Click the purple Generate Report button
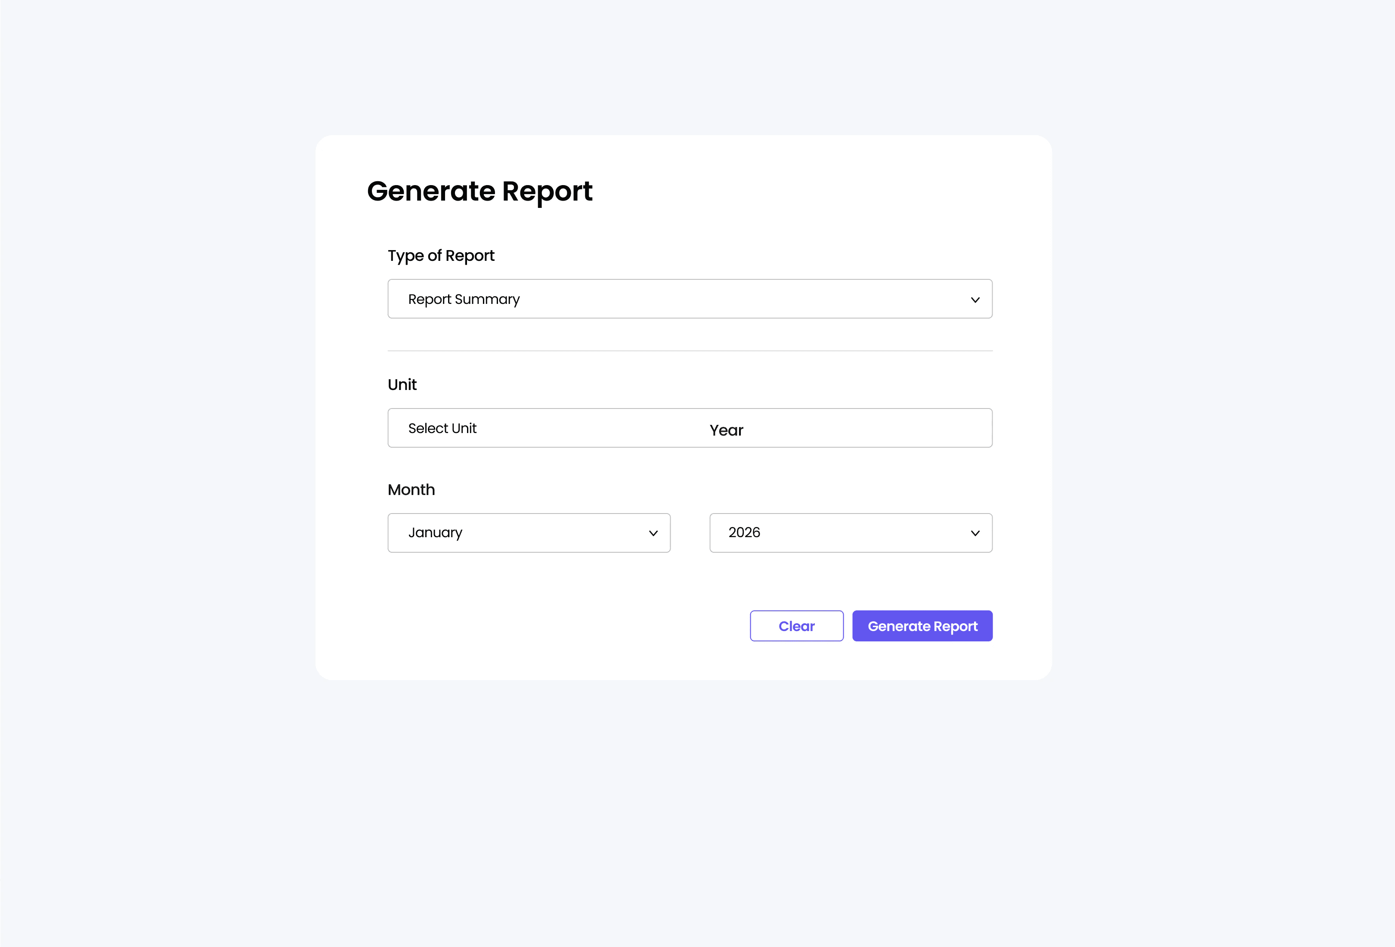 (x=922, y=626)
